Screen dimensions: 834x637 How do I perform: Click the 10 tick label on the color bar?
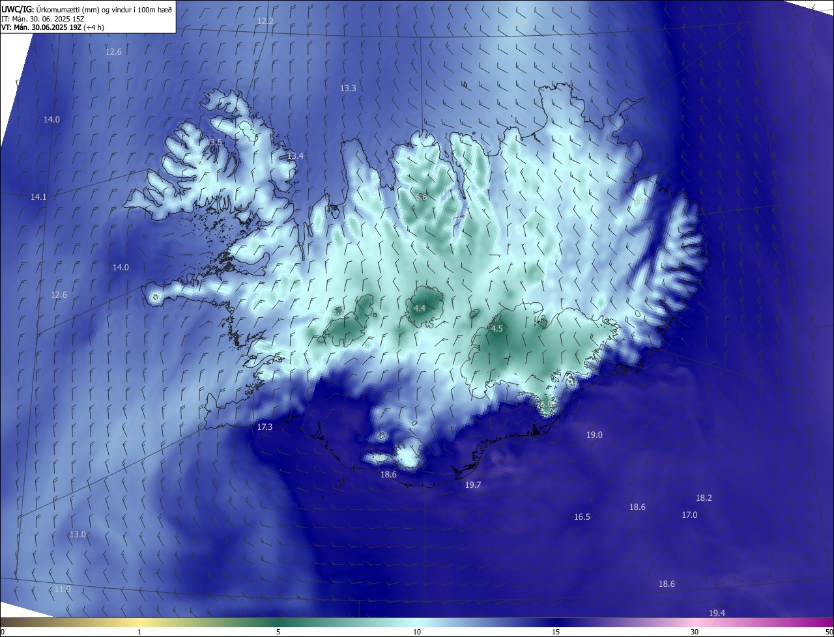coord(417,632)
